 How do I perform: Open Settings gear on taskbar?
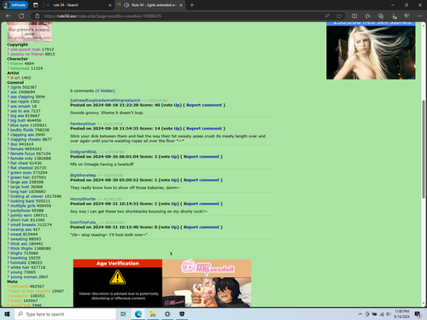[x=167, y=314]
